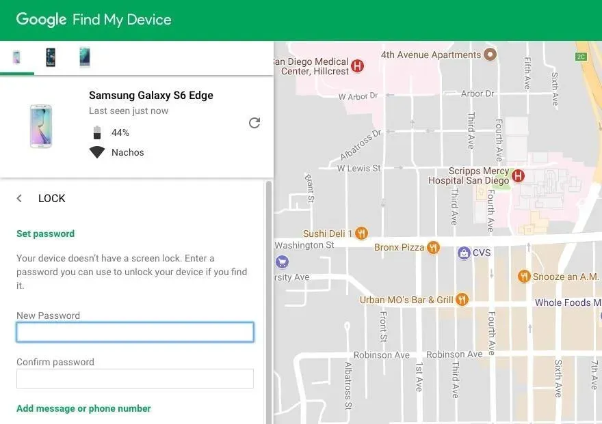Open Add message or phone number
This screenshot has height=424, width=602.
pyautogui.click(x=83, y=408)
